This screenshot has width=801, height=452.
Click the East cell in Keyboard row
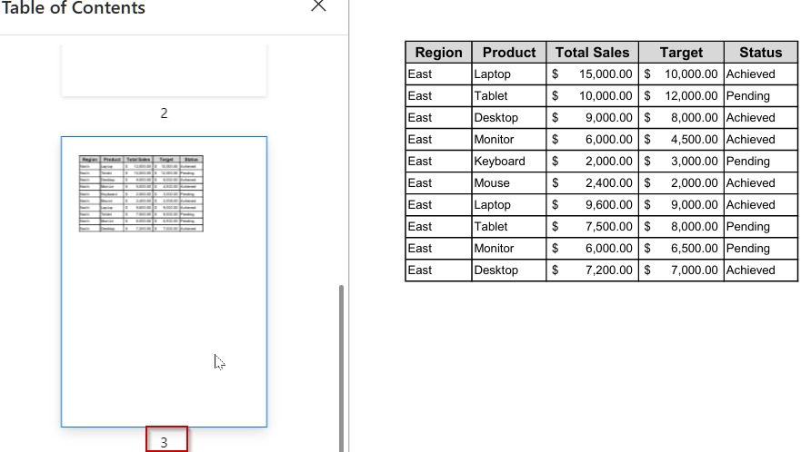tap(438, 162)
